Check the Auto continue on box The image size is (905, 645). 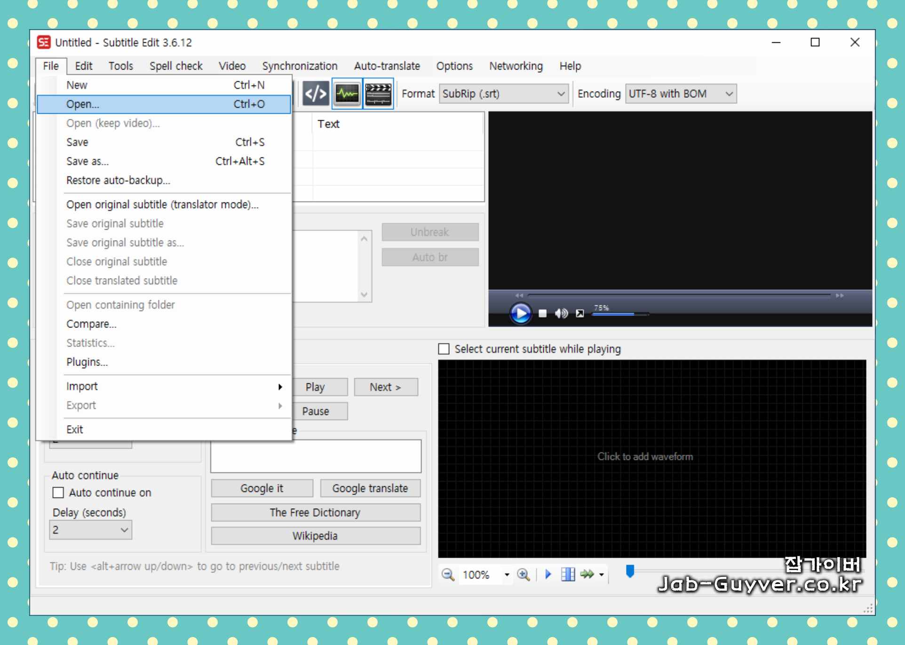coord(58,493)
